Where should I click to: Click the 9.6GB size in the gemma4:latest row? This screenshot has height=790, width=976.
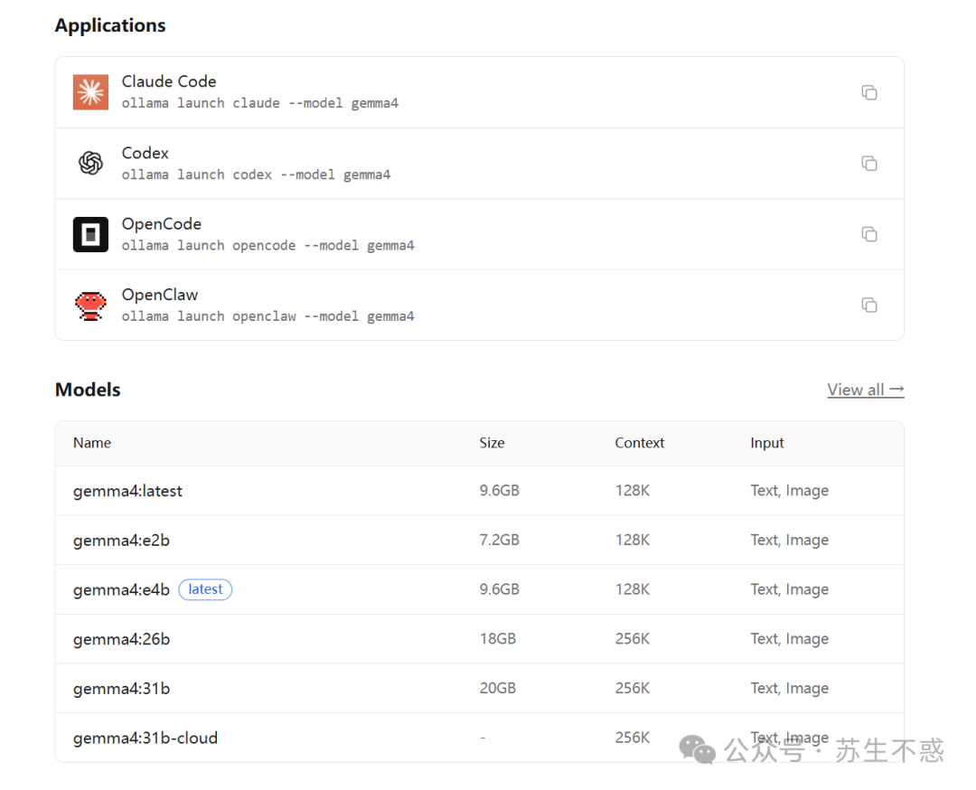499,491
